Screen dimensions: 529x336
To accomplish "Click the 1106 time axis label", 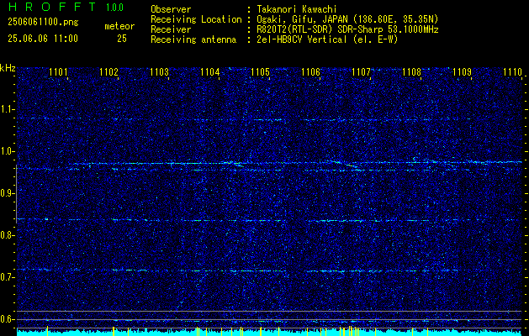I will (310, 71).
